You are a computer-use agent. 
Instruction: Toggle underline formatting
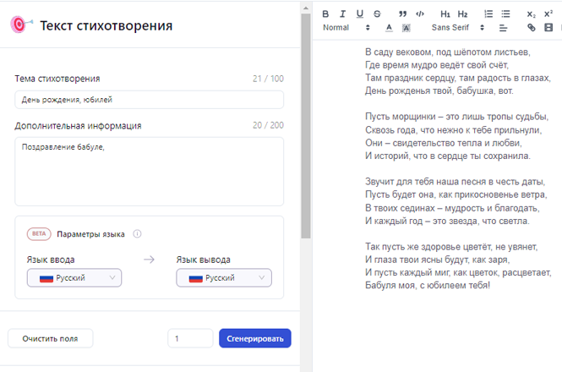pos(360,14)
